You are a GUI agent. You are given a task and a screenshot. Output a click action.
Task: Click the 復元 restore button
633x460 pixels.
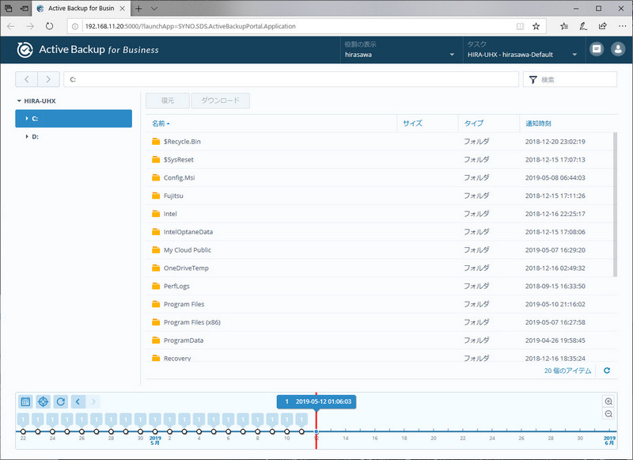pyautogui.click(x=168, y=101)
